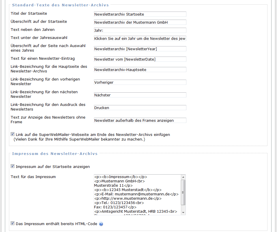
Task: Toggle 'Das Impressum enthält bereits HTML-Code' checkbox
Action: (x=12, y=223)
